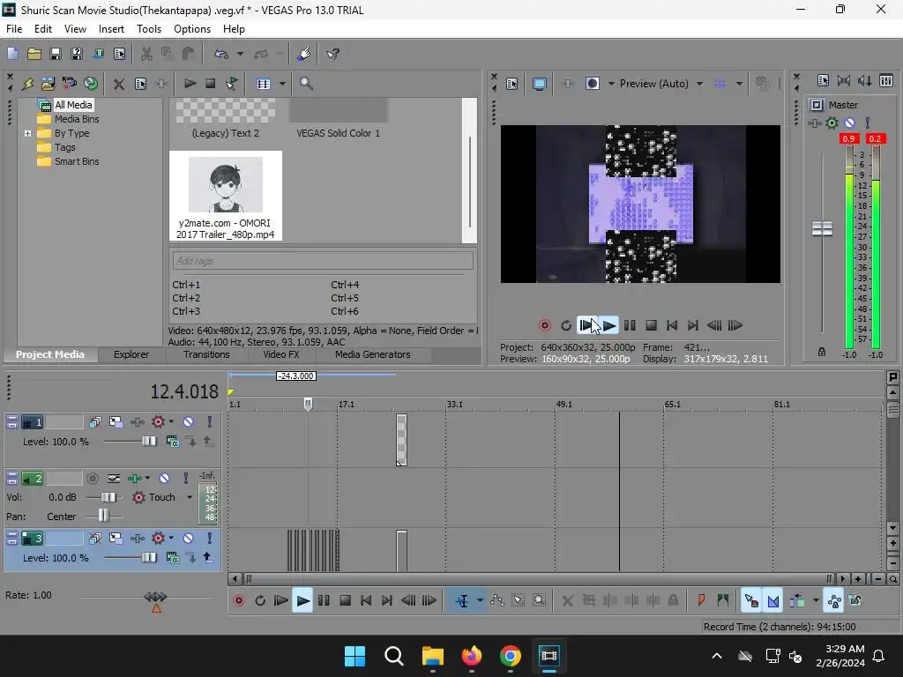This screenshot has height=677, width=903.
Task: Click the Master volume fader
Action: [823, 228]
